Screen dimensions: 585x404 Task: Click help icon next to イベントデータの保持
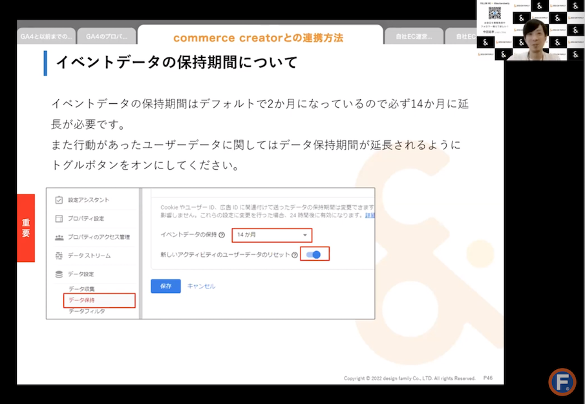[222, 235]
